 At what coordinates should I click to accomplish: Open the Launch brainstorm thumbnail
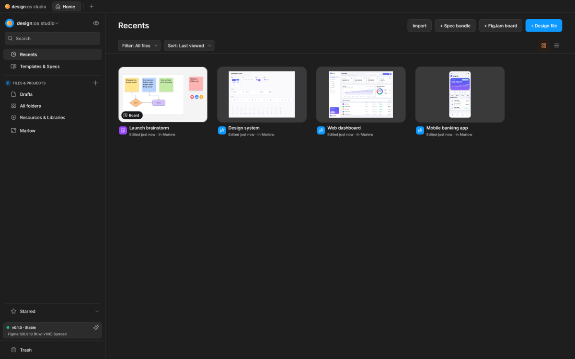163,94
